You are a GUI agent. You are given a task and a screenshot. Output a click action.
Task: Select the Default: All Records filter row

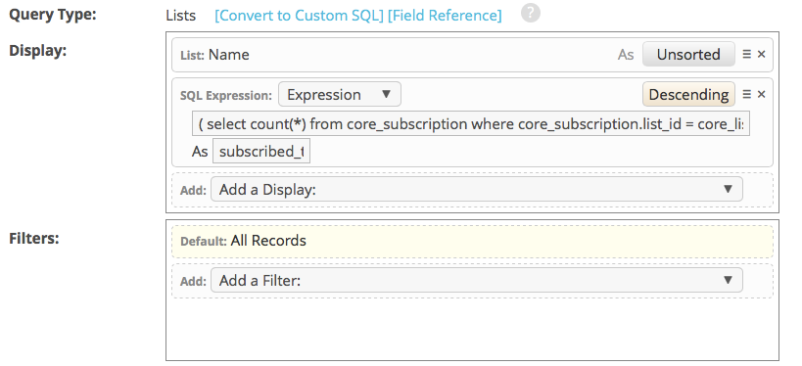(x=472, y=242)
